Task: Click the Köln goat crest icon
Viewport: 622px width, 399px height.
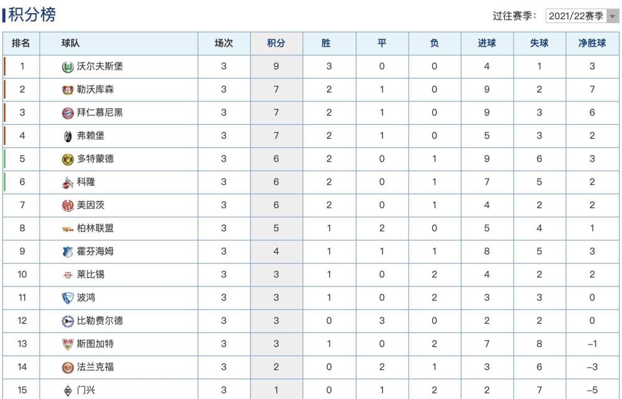Action: coord(68,182)
